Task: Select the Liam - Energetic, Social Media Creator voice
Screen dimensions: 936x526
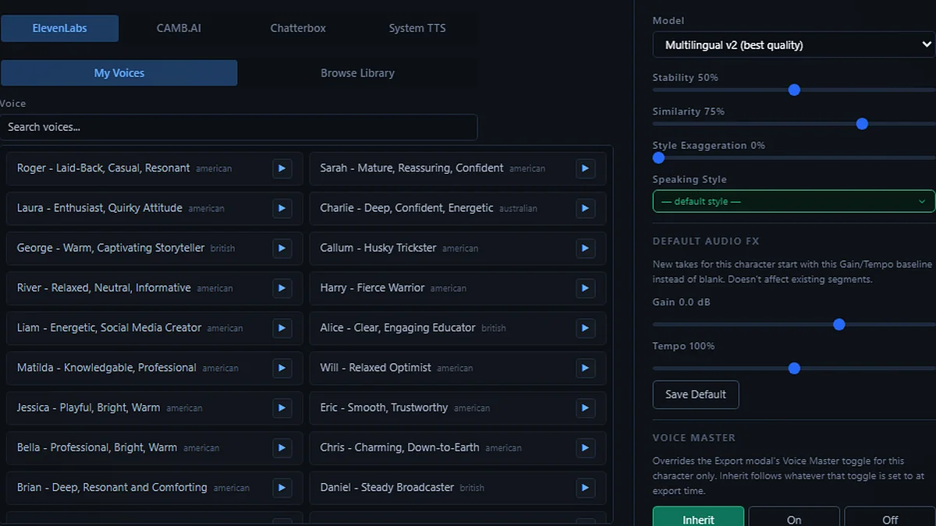Action: click(x=154, y=328)
